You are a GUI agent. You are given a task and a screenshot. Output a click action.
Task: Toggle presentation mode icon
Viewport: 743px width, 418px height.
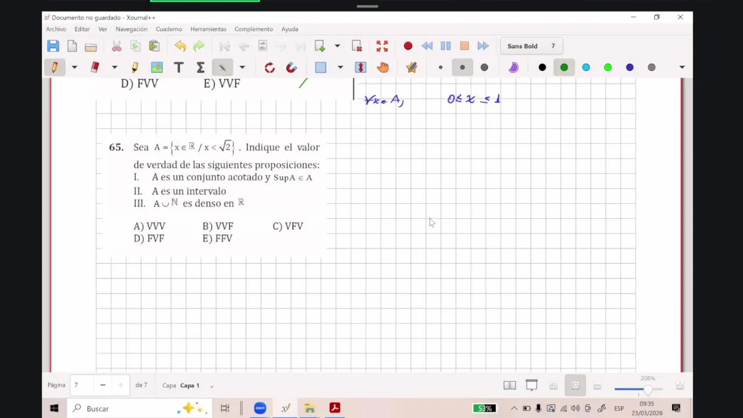tap(532, 385)
